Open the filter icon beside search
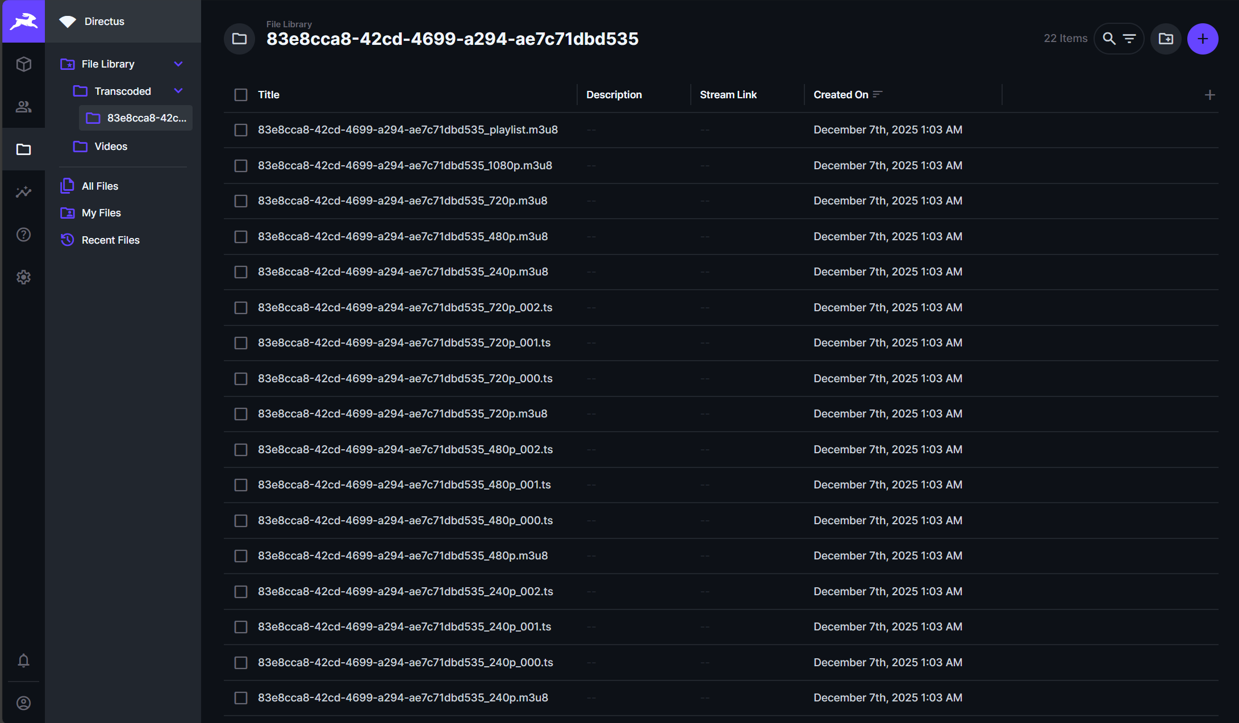Image resolution: width=1239 pixels, height=723 pixels. [1129, 39]
